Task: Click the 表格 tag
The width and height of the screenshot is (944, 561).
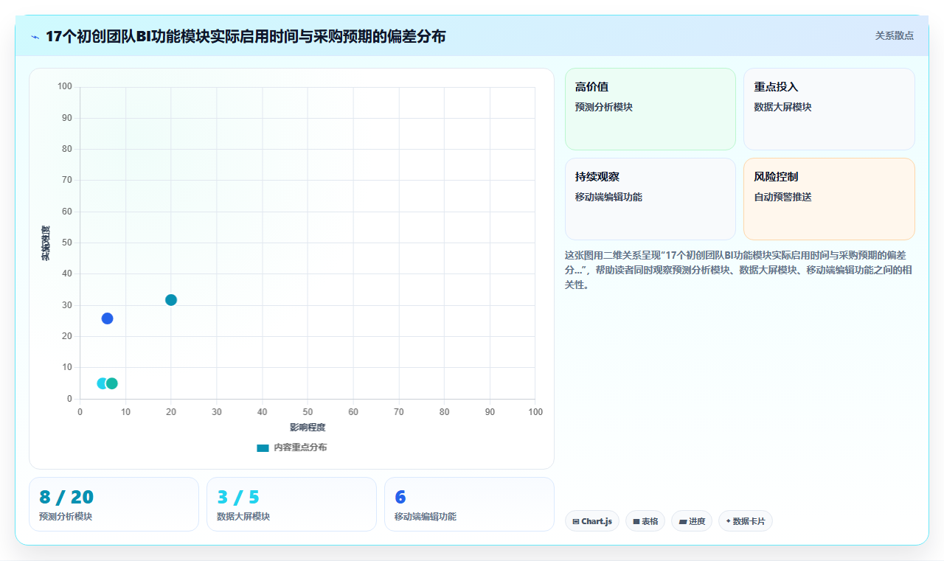Action: coord(645,521)
